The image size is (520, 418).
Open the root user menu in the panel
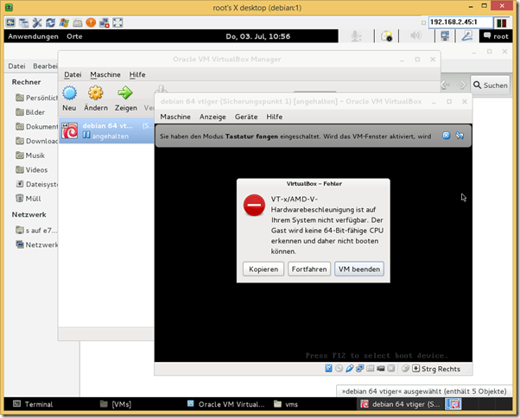496,36
